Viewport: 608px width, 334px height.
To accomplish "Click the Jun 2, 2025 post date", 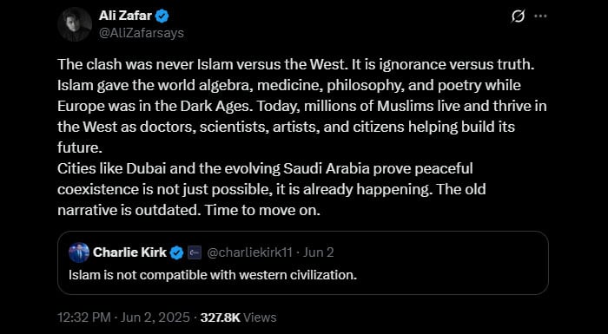I will pos(155,318).
